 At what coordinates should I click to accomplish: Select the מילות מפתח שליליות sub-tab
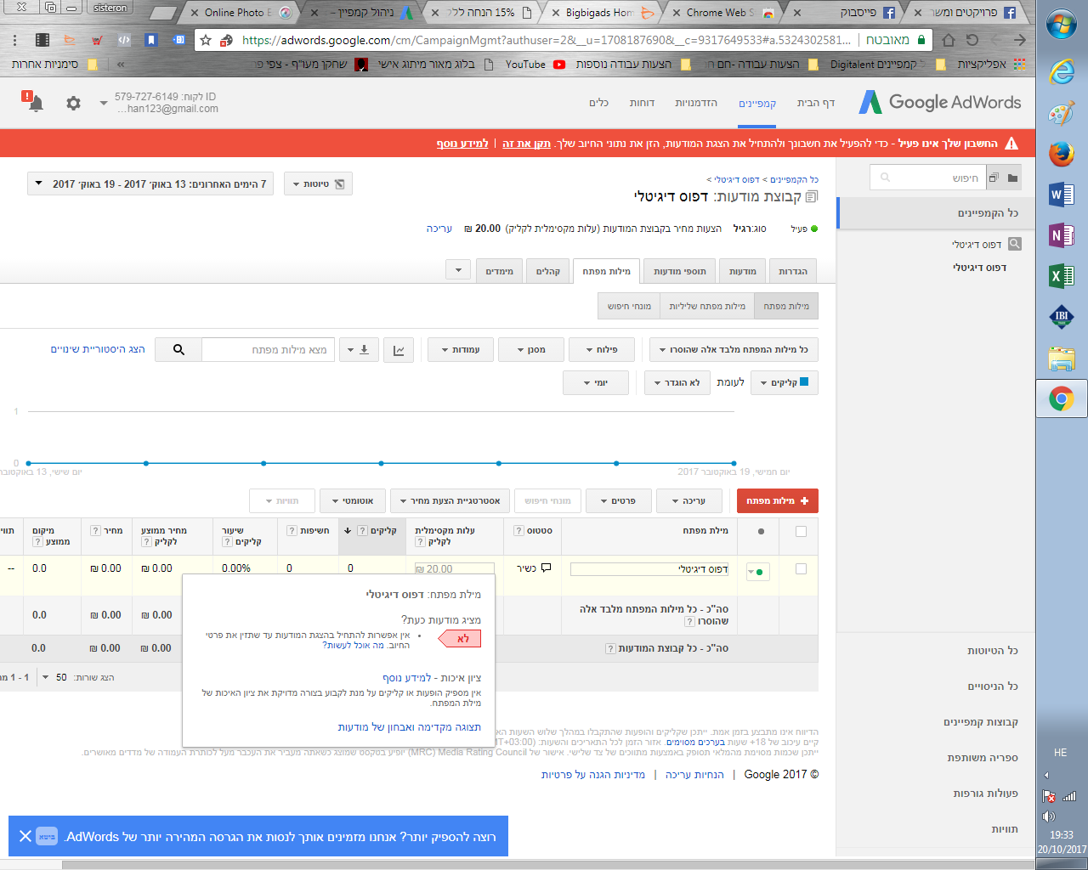click(x=707, y=306)
